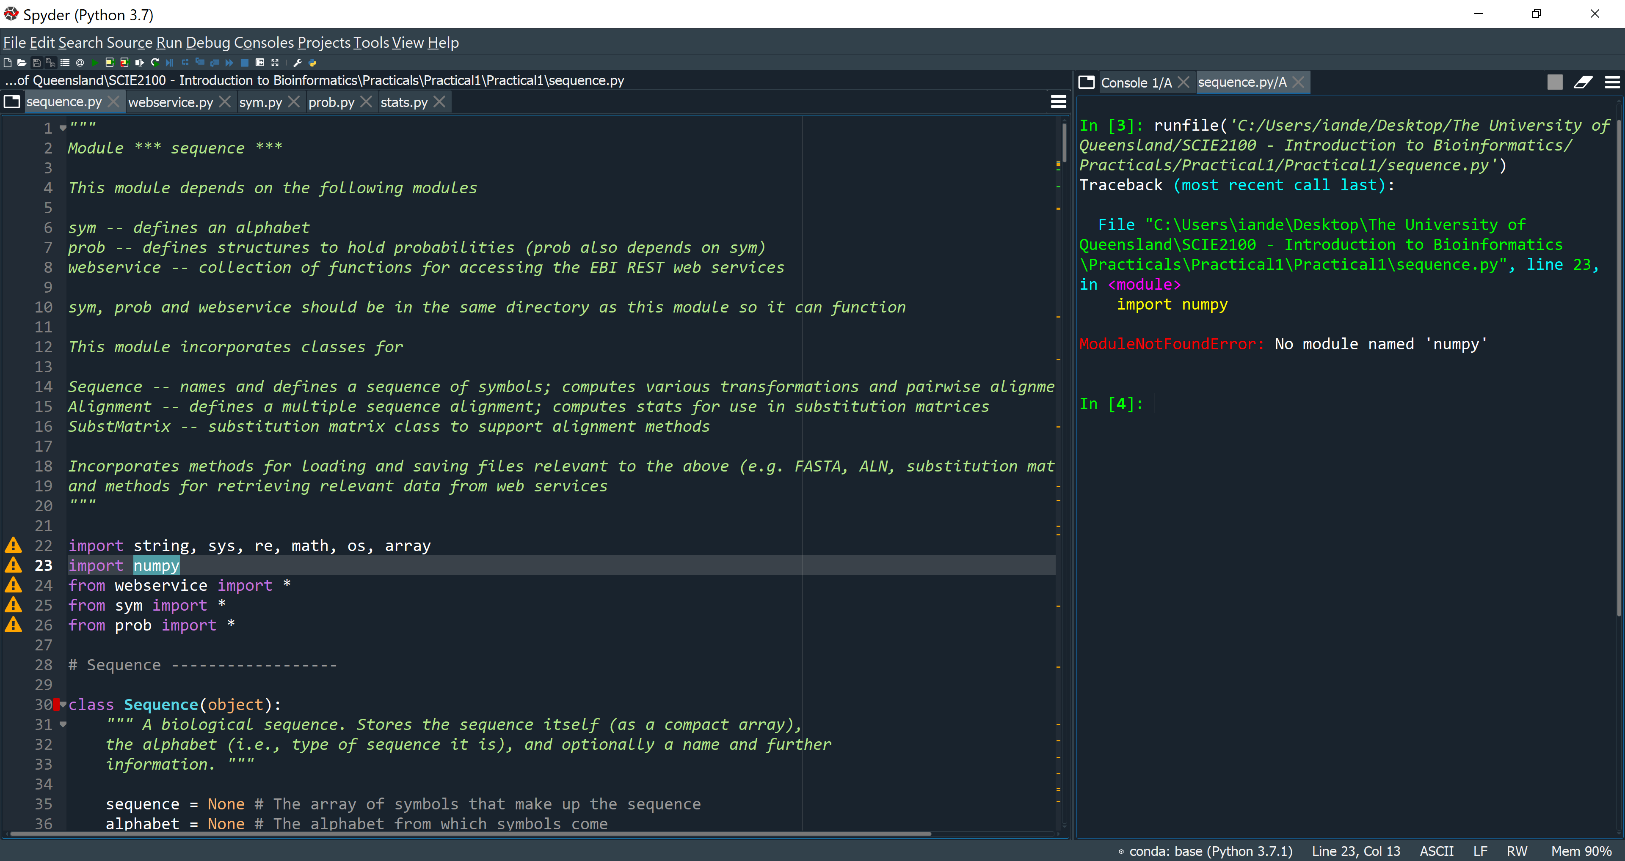Open the editor options hamburger menu
The image size is (1625, 861).
click(1059, 101)
